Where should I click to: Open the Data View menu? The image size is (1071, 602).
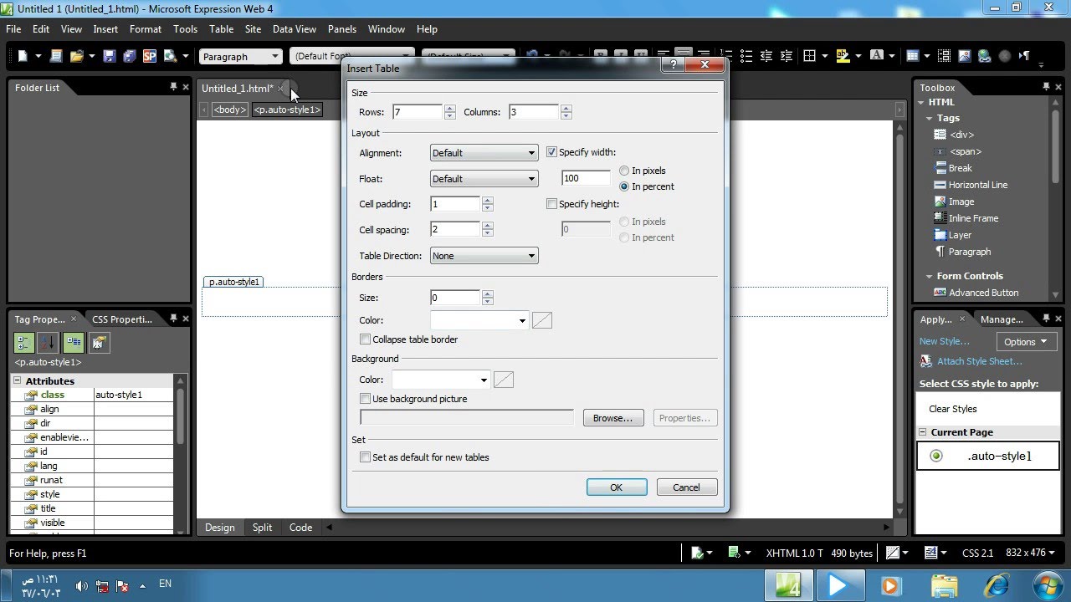295,28
